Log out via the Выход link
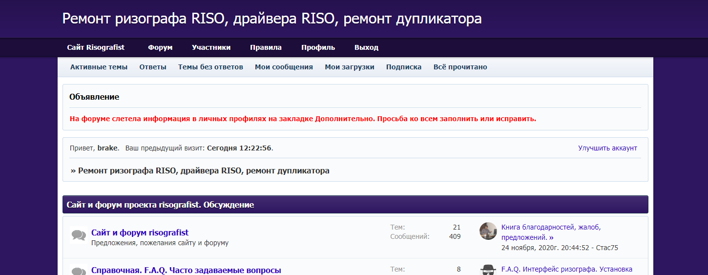The height and width of the screenshot is (275, 708). [366, 47]
